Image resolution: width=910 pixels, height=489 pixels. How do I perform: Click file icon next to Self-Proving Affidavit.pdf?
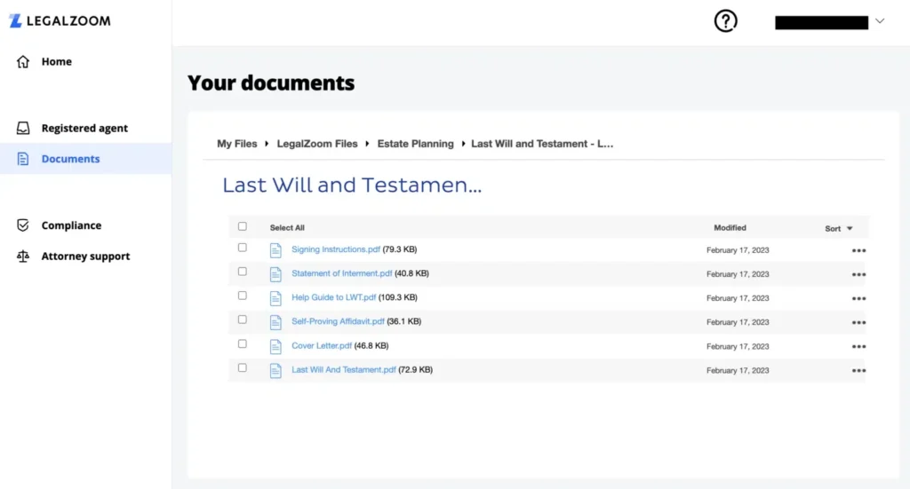tap(275, 322)
